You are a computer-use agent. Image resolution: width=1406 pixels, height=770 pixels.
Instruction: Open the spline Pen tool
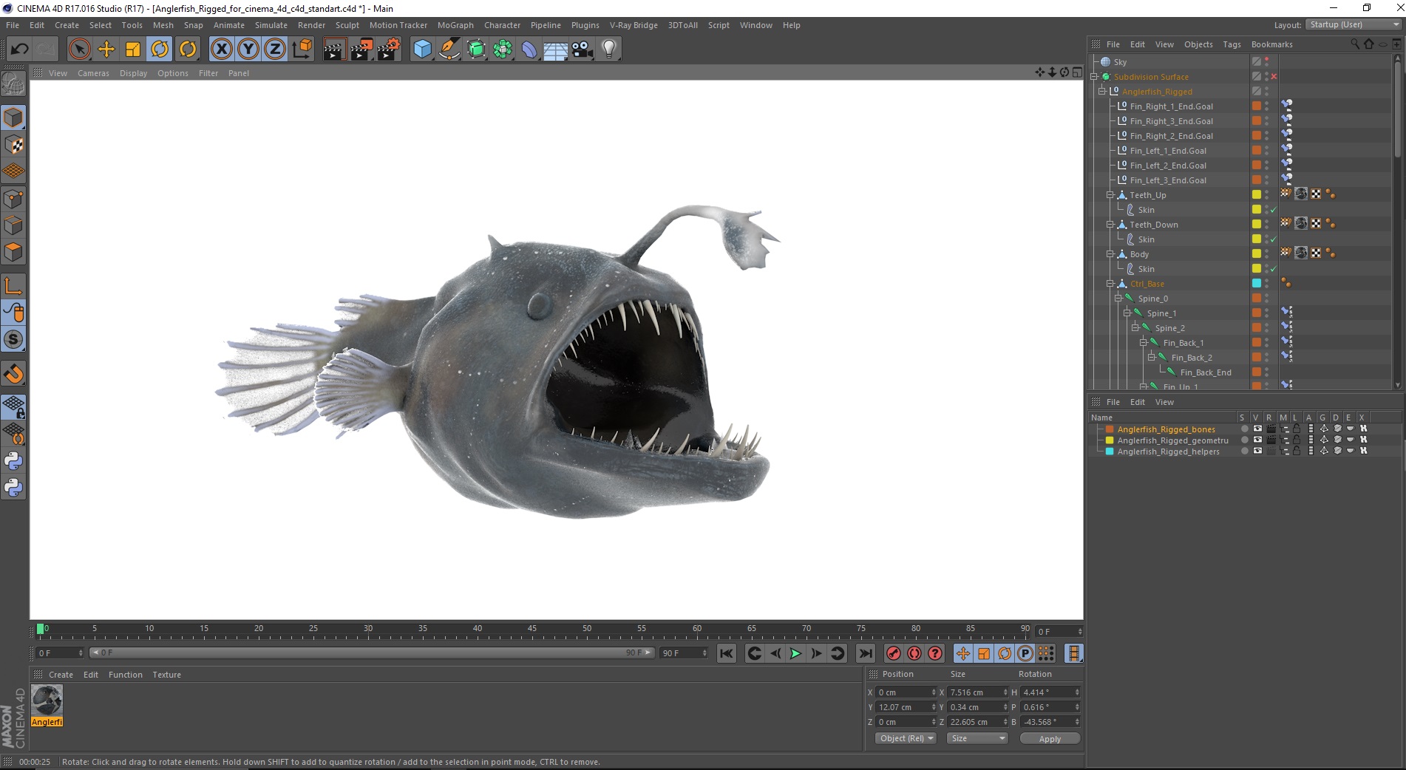tap(449, 50)
